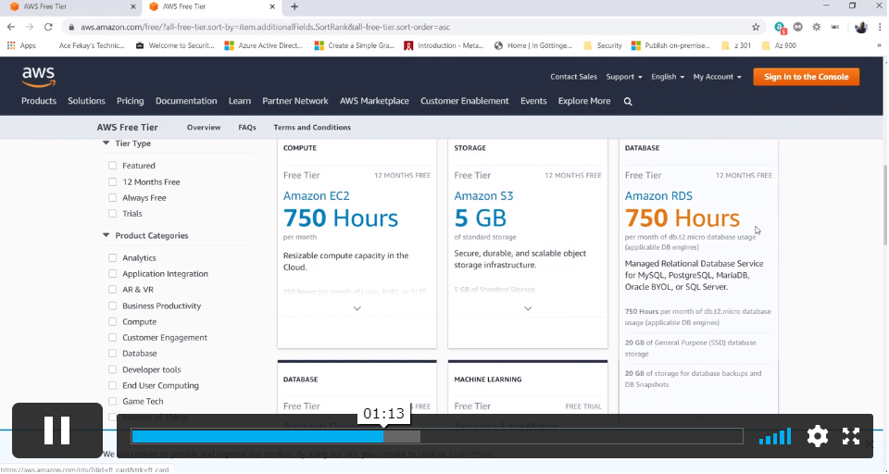Open the Apps bookmark grid
Image resolution: width=889 pixels, height=474 pixels.
[x=21, y=45]
